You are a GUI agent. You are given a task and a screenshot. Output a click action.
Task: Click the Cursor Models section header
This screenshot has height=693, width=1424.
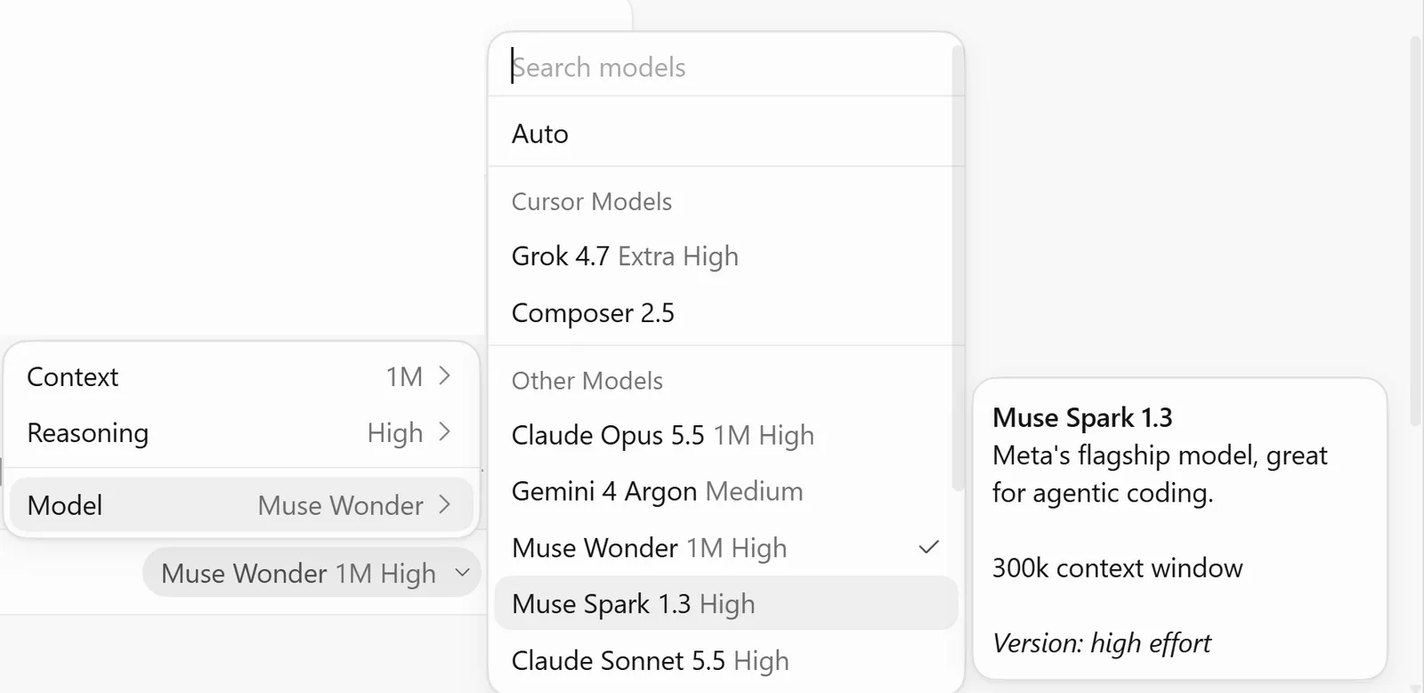[x=592, y=202]
